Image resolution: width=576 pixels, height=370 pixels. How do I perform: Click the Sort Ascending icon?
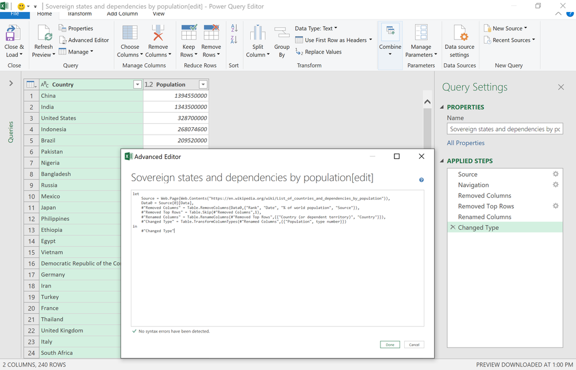pyautogui.click(x=234, y=28)
